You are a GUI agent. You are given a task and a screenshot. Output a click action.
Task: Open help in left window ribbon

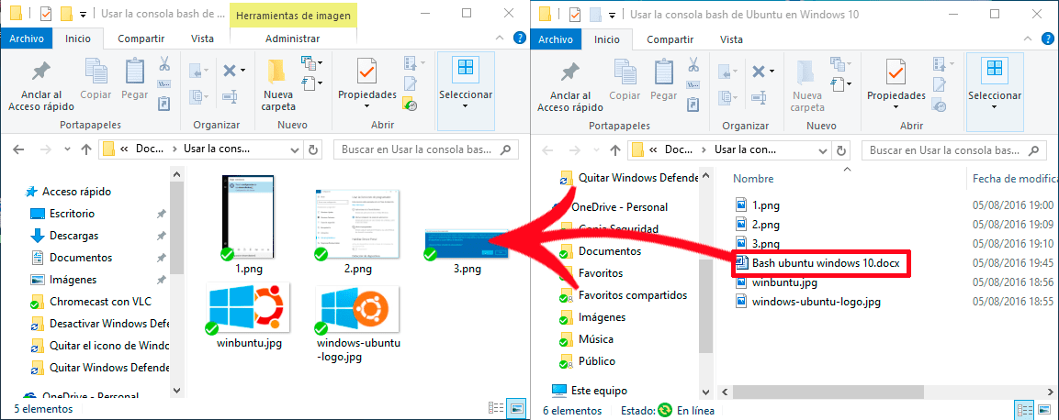pyautogui.click(x=519, y=39)
